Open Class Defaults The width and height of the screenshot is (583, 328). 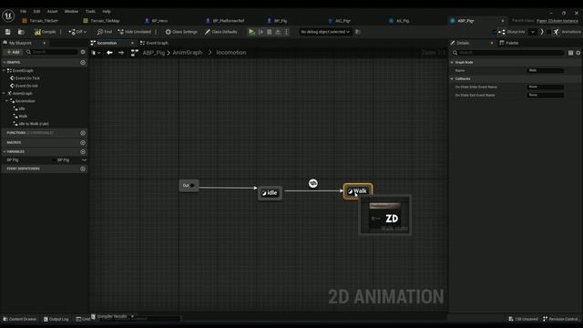pos(220,32)
